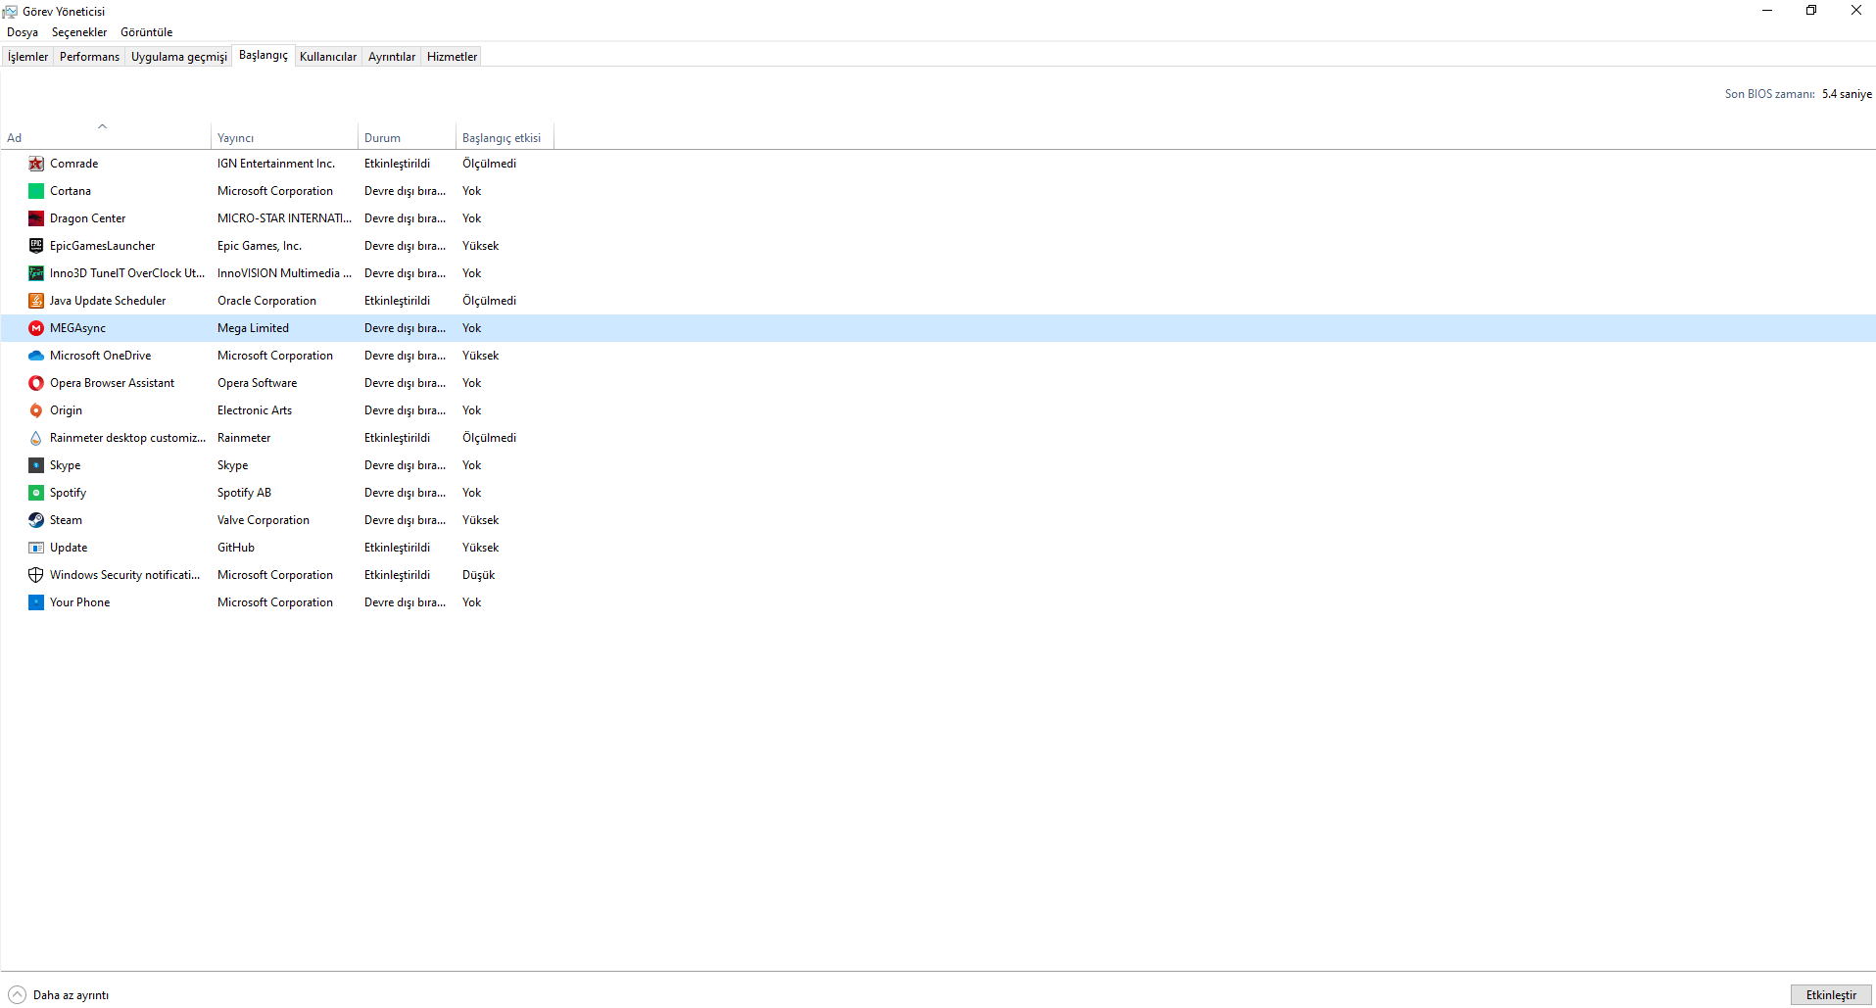This screenshot has width=1876, height=1008.
Task: Click the Düşük startup impact value
Action: pyautogui.click(x=478, y=575)
